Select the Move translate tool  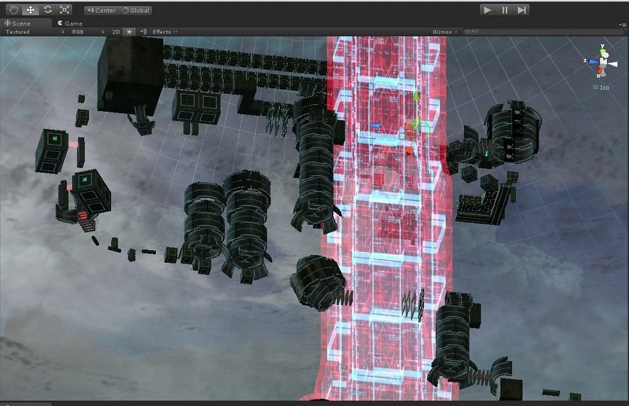click(31, 10)
